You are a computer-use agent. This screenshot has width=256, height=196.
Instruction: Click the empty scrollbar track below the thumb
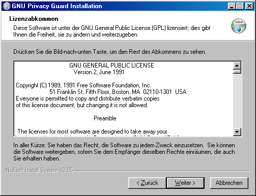click(237, 101)
